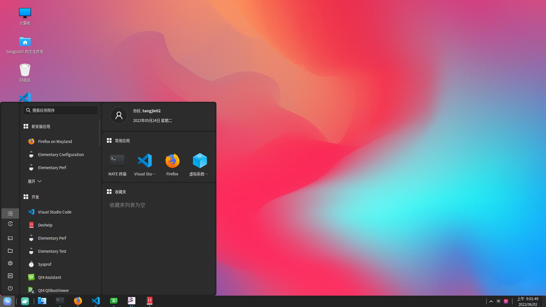Image resolution: width=546 pixels, height=307 pixels.
Task: Open the folder icon in menu sidebar
Action: pyautogui.click(x=10, y=251)
